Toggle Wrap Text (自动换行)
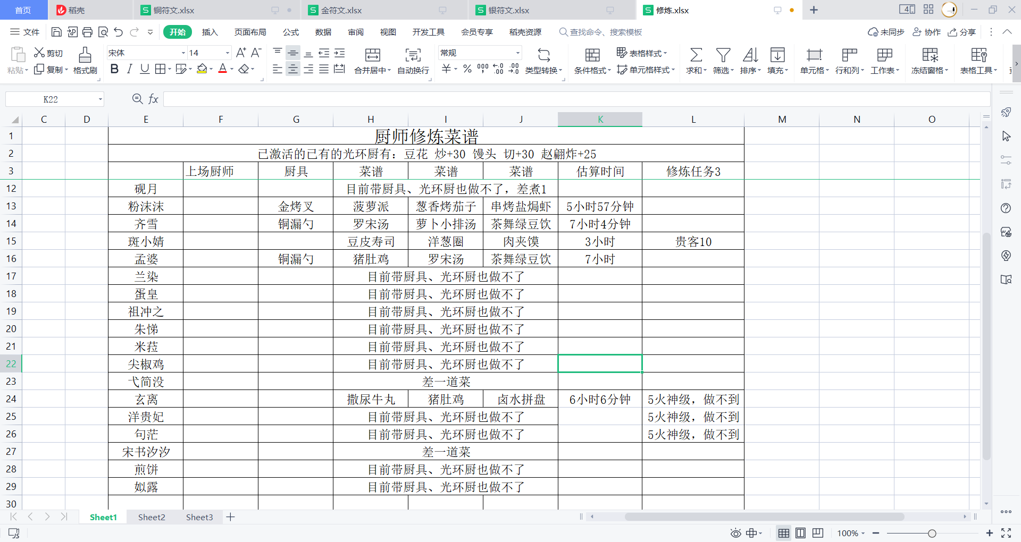The height and width of the screenshot is (542, 1021). [413, 55]
